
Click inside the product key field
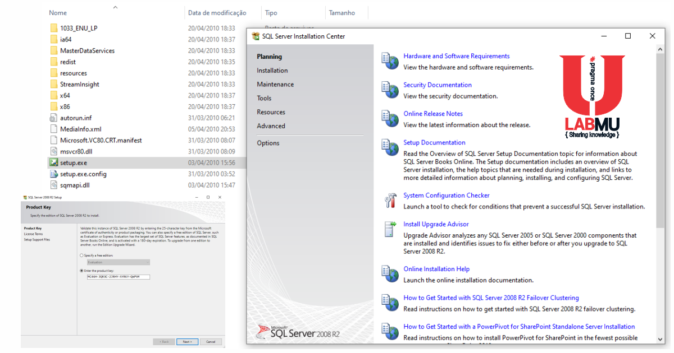click(x=118, y=276)
